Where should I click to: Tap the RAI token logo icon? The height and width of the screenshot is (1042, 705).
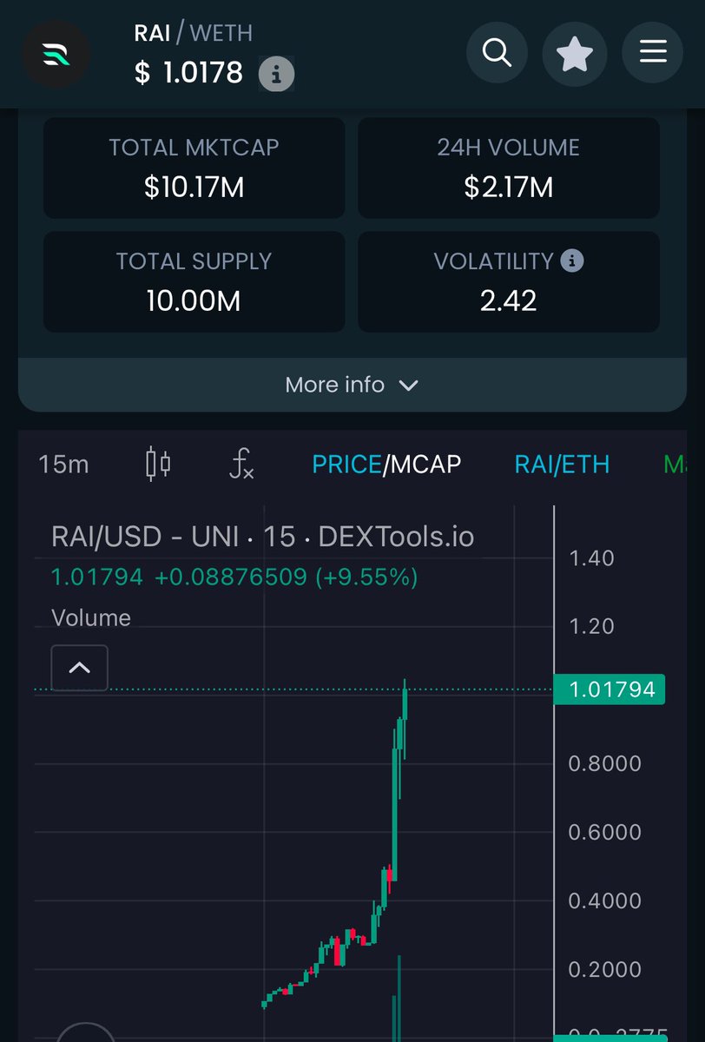(x=57, y=54)
